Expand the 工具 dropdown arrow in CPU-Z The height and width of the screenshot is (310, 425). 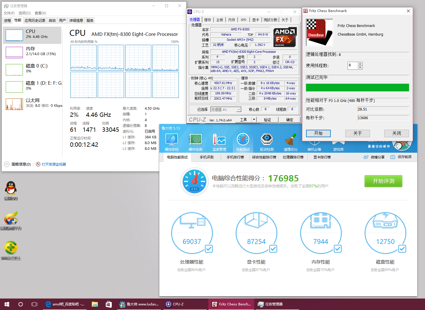tap(254, 120)
